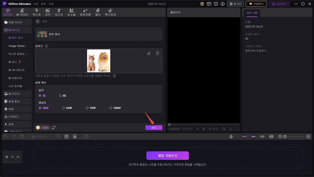Expand the 얼굴 합성 sidebar section
The image size is (314, 177).
point(17,101)
